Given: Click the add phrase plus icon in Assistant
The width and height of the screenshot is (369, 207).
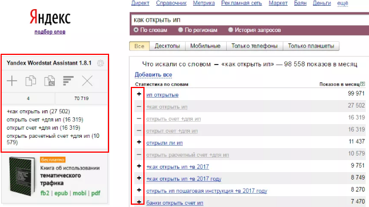Looking at the screenshot, I should [12, 81].
